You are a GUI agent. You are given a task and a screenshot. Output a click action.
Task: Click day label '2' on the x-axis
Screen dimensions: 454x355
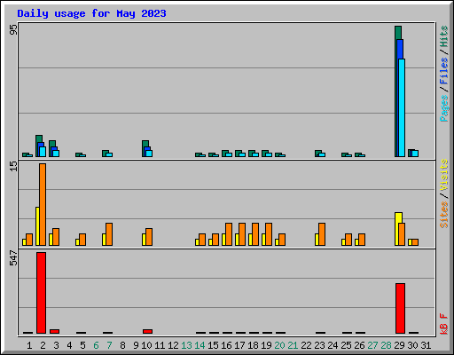click(43, 345)
